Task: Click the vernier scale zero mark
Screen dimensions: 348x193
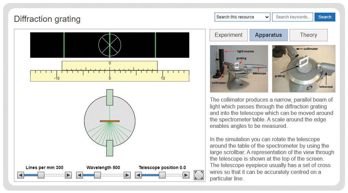Action: [110, 63]
